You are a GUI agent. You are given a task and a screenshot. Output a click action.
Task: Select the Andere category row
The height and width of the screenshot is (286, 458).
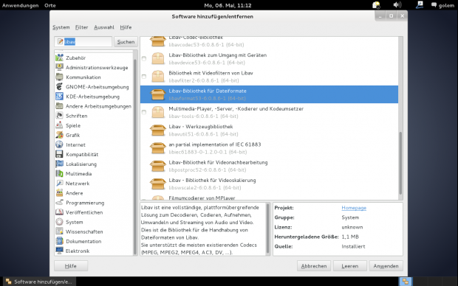pos(94,193)
